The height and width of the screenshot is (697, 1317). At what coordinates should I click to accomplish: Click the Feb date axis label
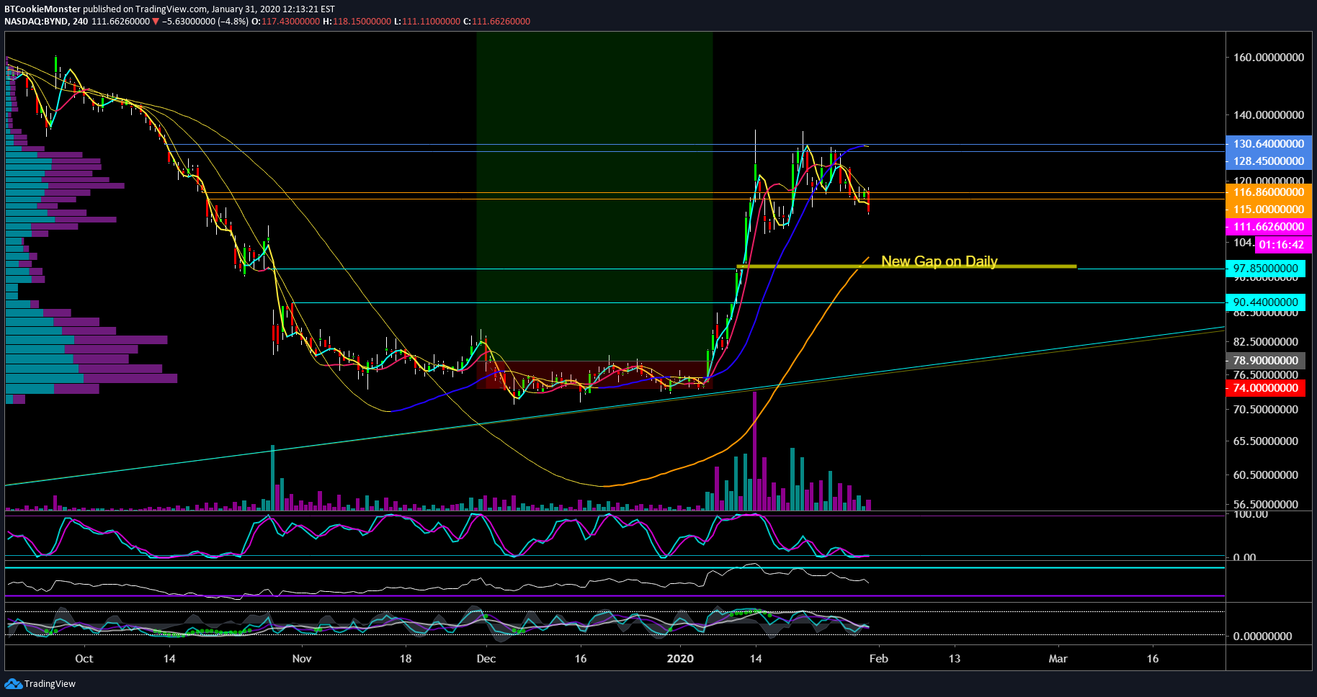(x=879, y=659)
